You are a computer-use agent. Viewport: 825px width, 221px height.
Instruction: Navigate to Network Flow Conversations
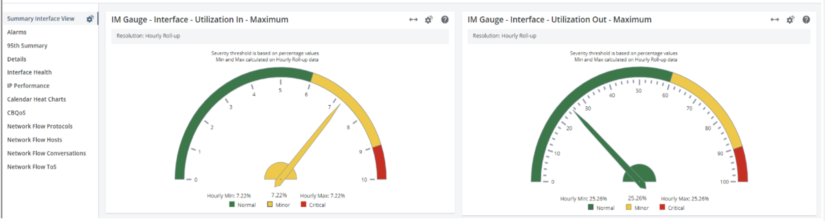46,153
